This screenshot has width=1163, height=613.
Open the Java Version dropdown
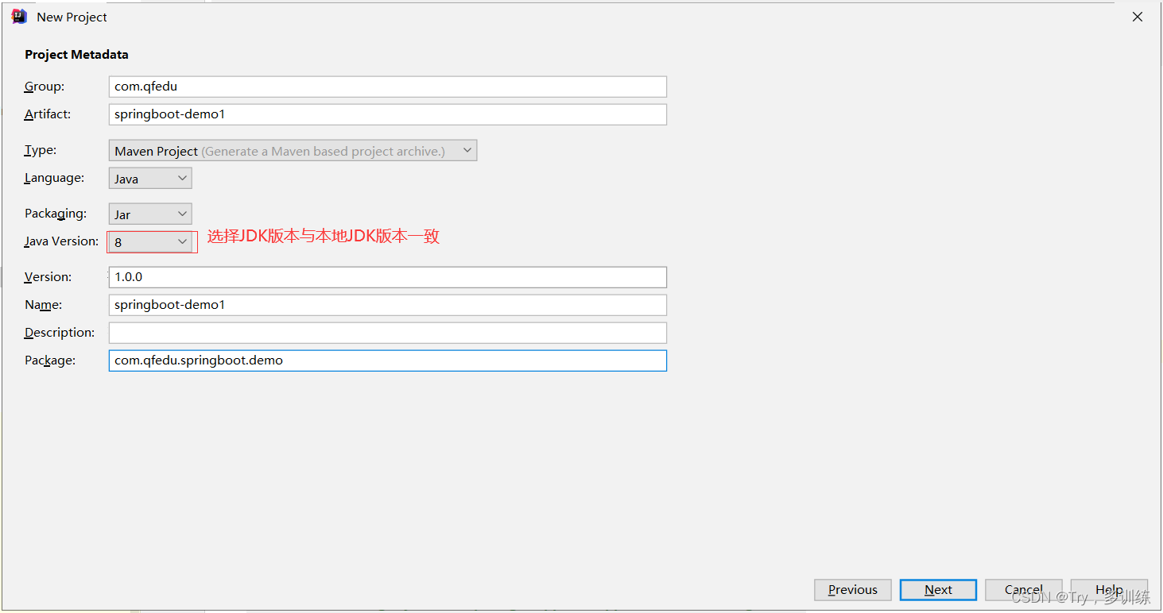[150, 242]
